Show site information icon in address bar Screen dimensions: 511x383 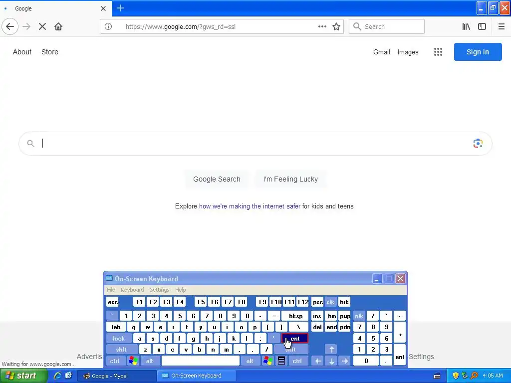(x=108, y=26)
